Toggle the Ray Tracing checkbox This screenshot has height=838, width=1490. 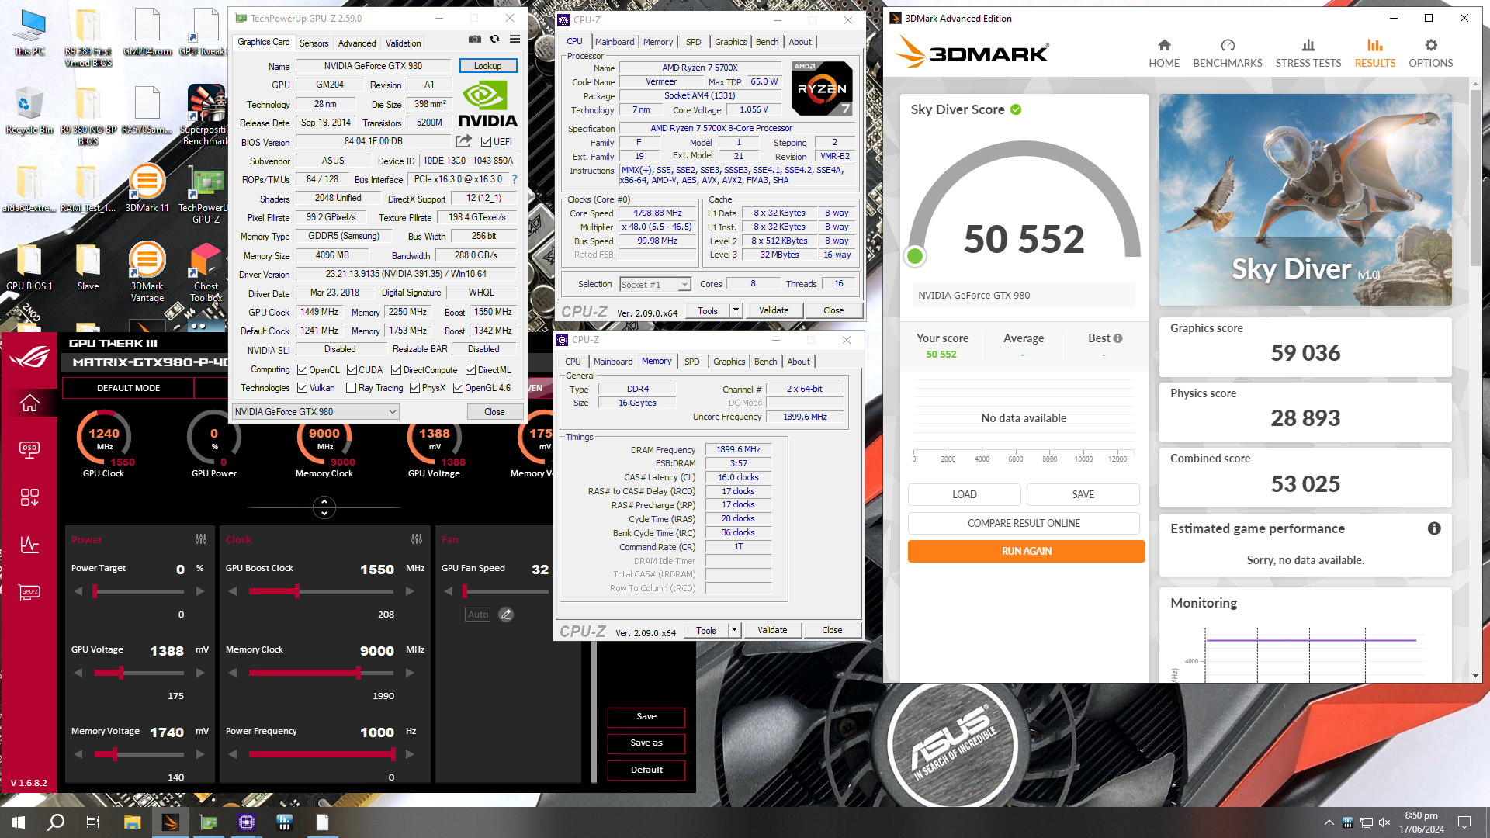[351, 388]
